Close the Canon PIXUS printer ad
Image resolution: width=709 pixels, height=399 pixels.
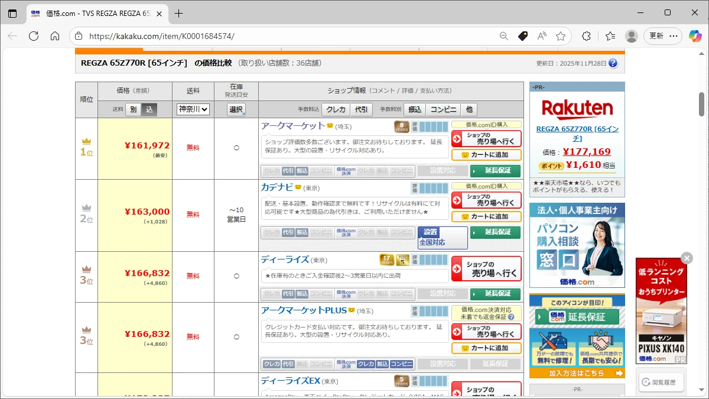pyautogui.click(x=687, y=258)
